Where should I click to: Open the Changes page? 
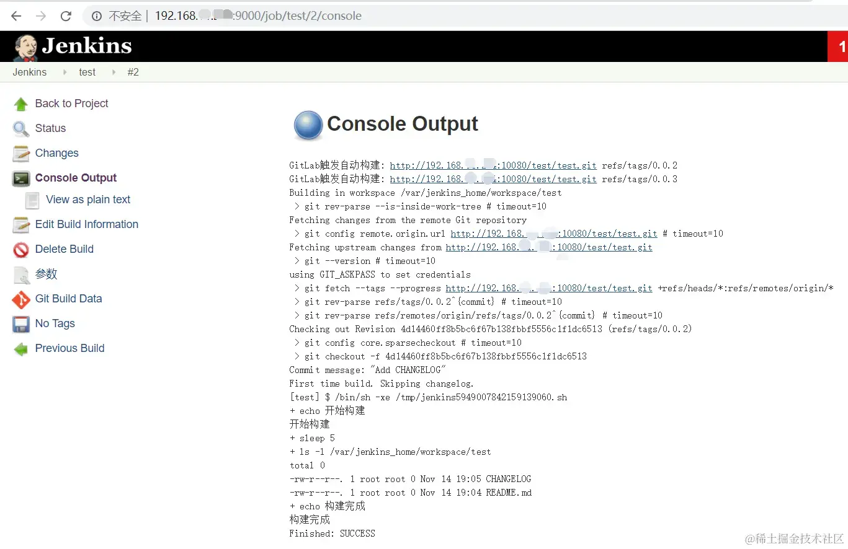click(56, 153)
